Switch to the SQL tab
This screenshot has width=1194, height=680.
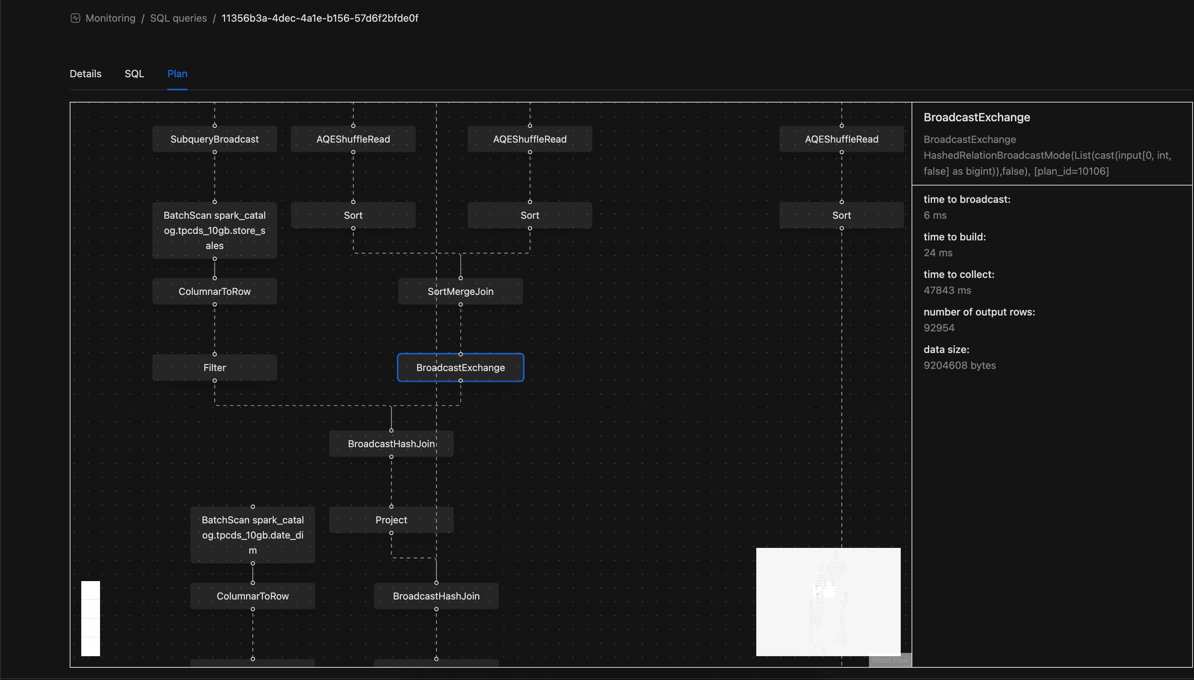click(134, 74)
